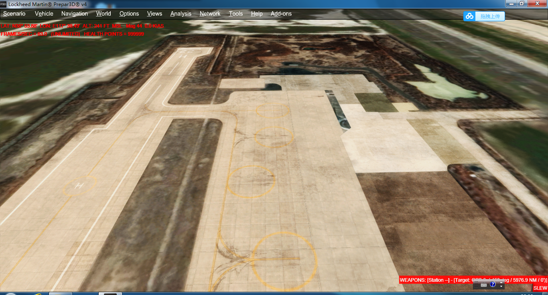Viewport: 548px width, 295px height.
Task: Click the Prepar3D icon in title bar
Action: 3,4
